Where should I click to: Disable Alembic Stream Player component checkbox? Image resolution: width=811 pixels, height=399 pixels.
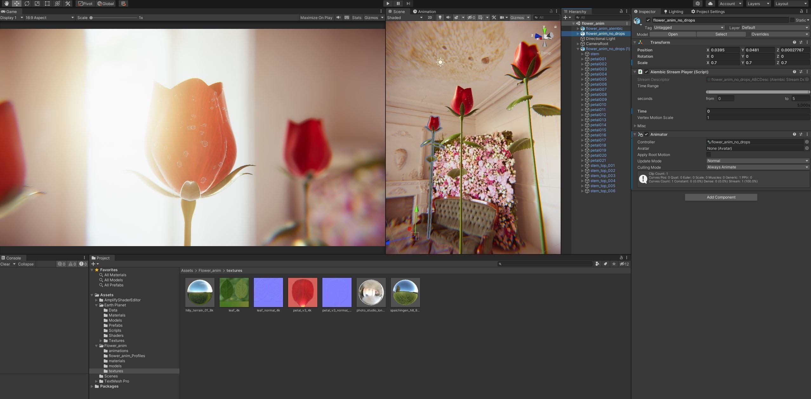tap(646, 72)
